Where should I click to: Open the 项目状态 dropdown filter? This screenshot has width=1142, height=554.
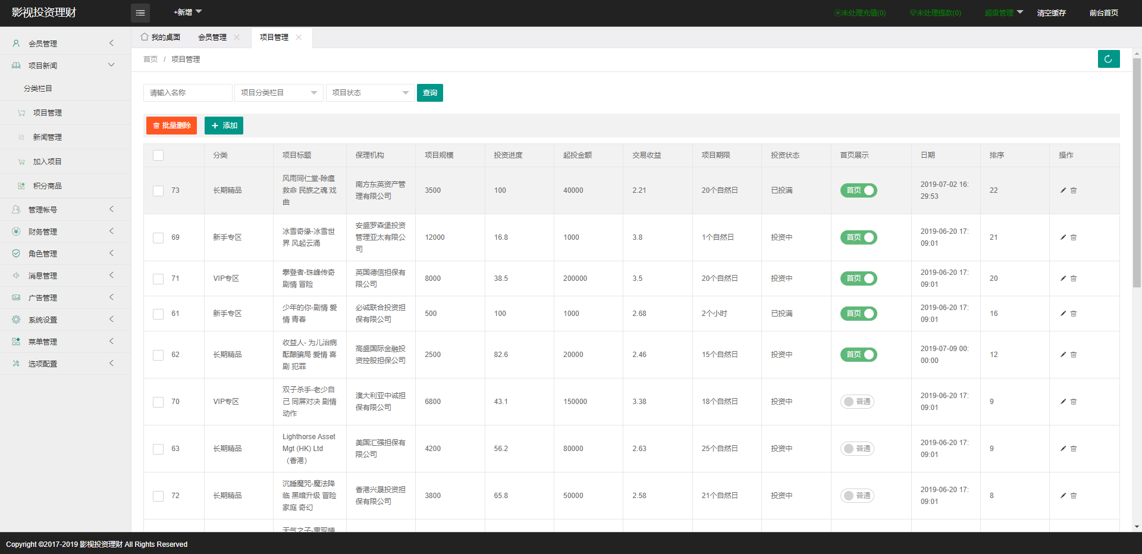[370, 93]
